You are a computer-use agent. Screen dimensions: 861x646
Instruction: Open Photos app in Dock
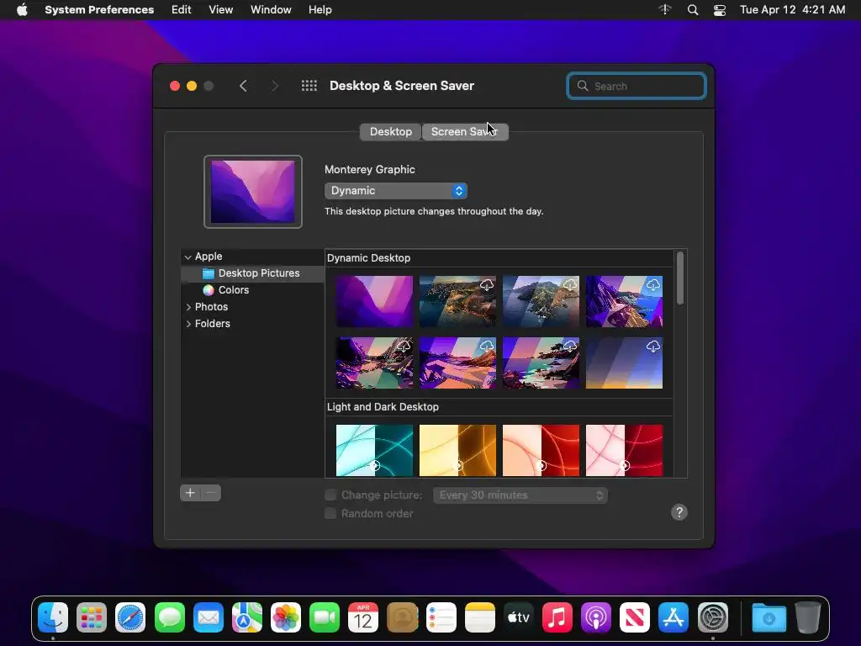pyautogui.click(x=286, y=617)
